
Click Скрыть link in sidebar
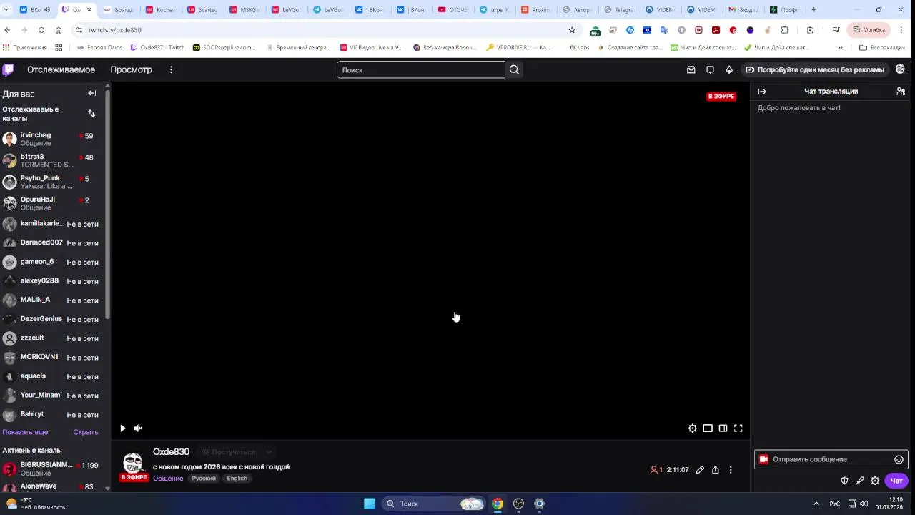pos(86,432)
